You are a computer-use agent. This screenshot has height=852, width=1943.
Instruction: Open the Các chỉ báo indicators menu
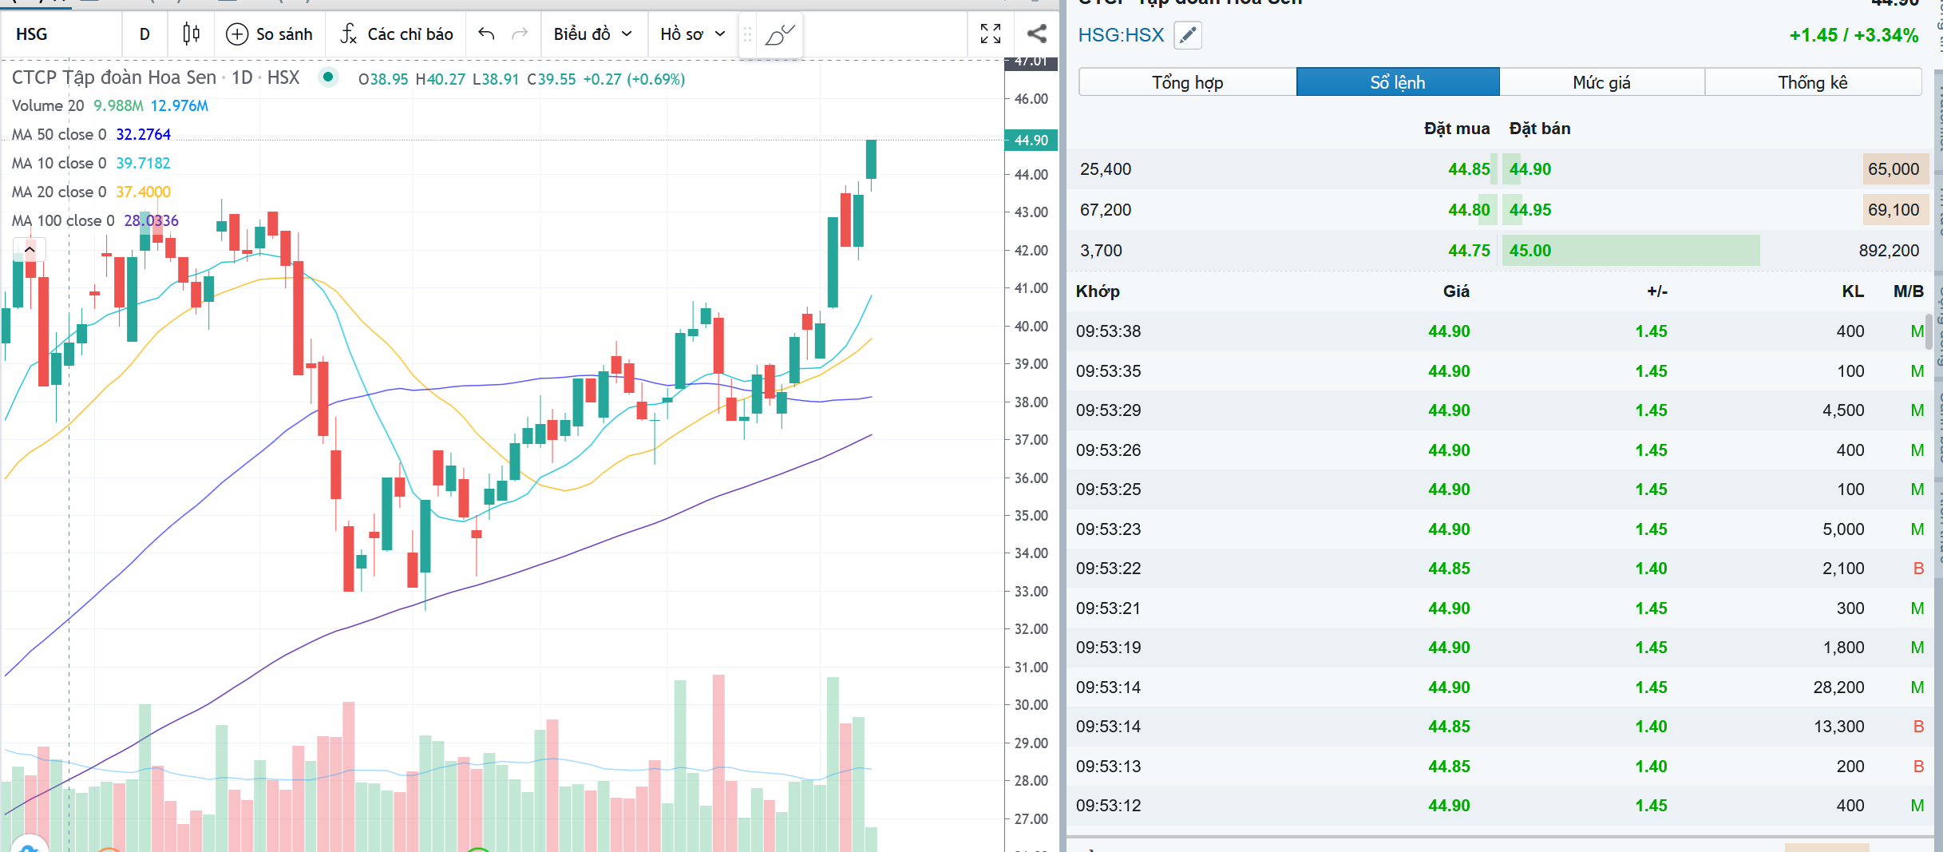coord(397,34)
